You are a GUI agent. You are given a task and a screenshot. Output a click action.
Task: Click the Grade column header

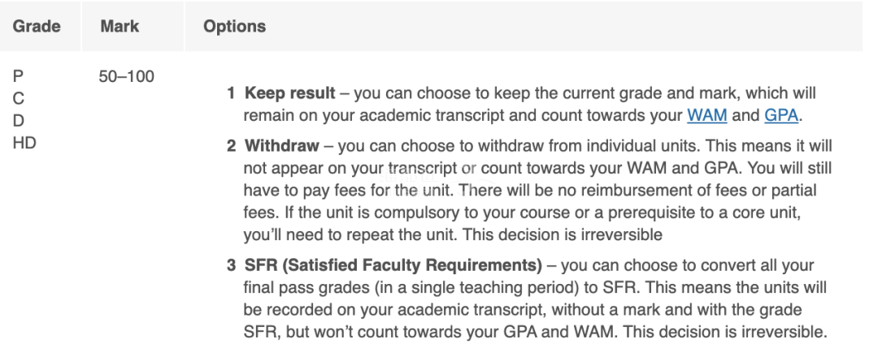tap(37, 26)
